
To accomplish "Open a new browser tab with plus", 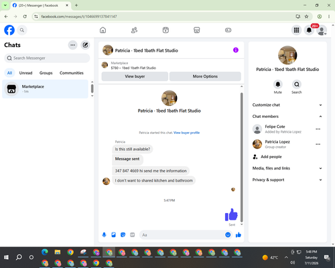I will coord(76,5).
